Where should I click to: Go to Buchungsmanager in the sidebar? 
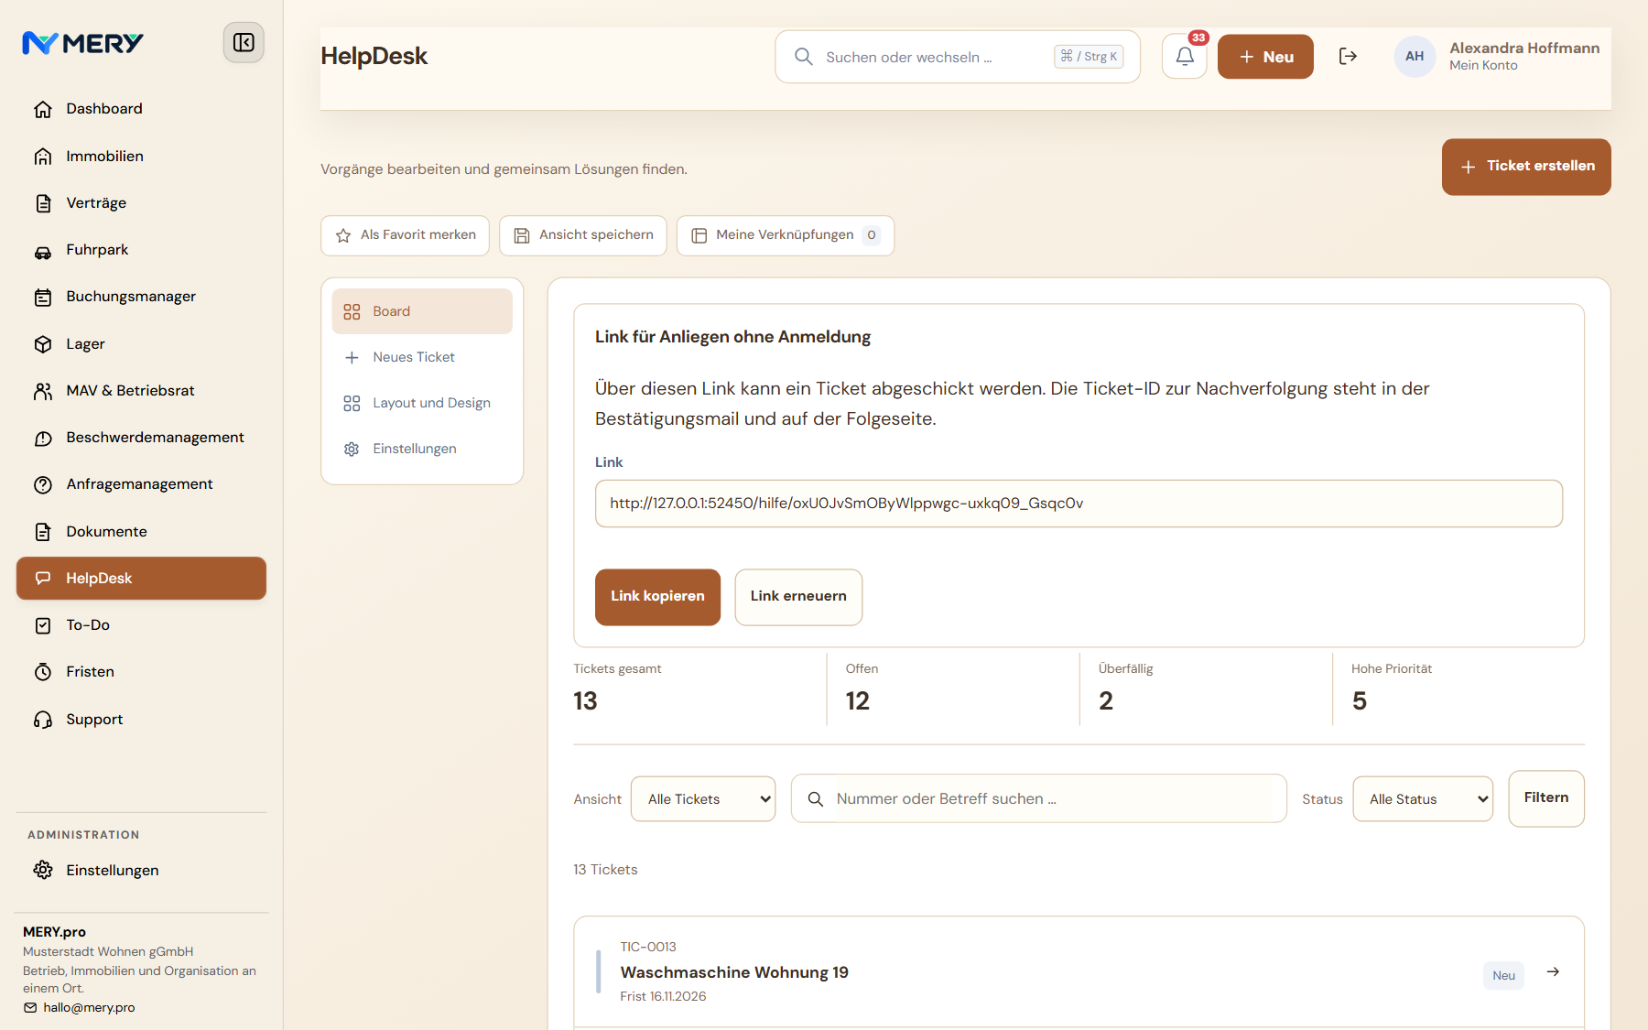point(141,297)
